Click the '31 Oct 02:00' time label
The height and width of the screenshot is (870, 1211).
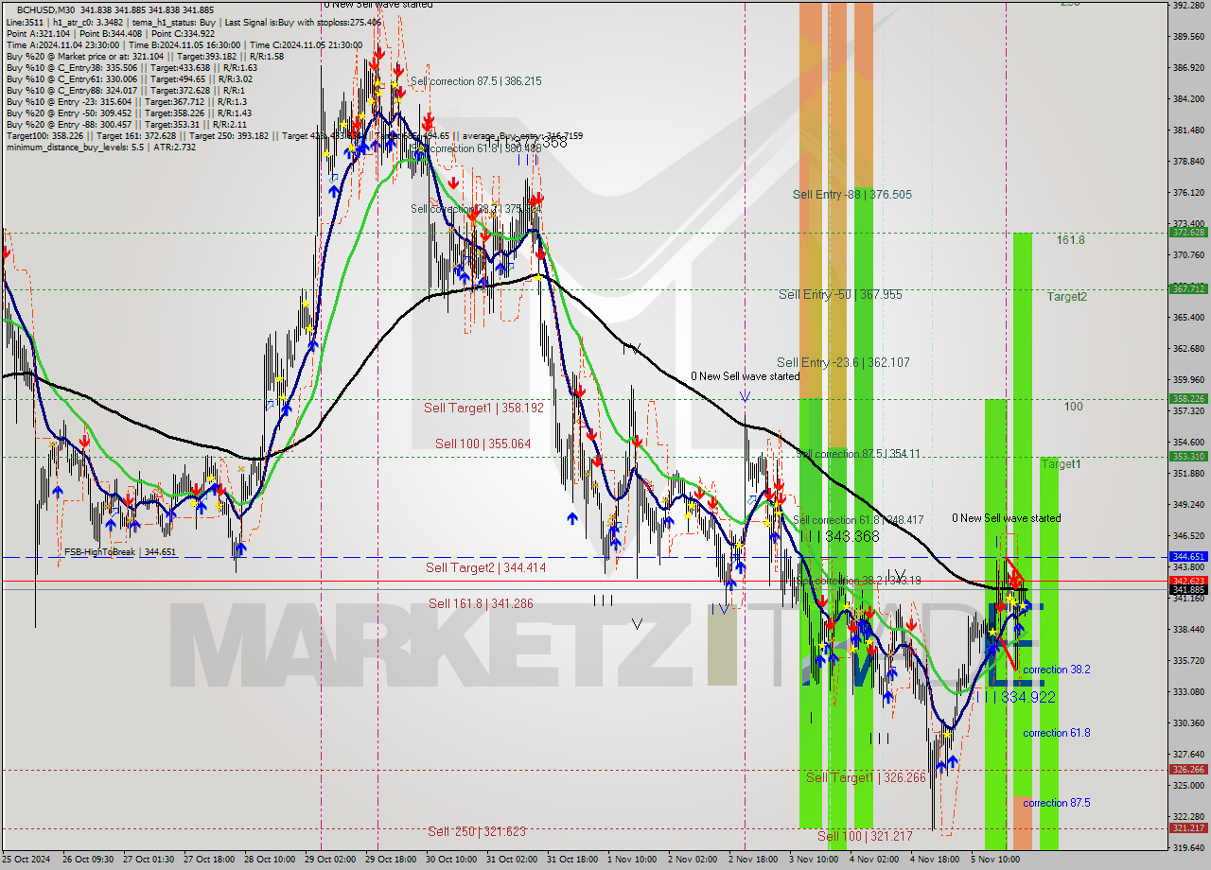pos(512,860)
